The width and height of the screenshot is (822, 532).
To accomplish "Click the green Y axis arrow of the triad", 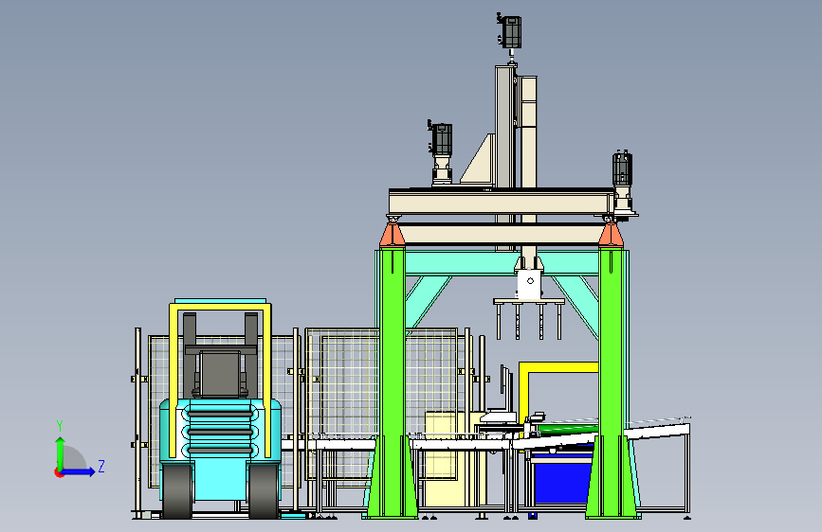I will click(60, 453).
